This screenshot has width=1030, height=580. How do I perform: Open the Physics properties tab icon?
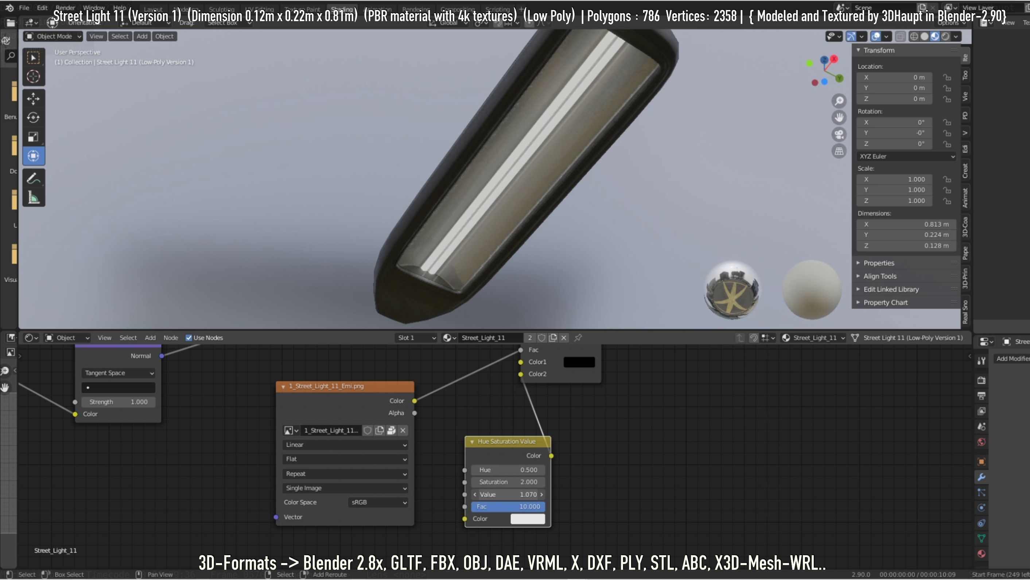[x=981, y=508]
